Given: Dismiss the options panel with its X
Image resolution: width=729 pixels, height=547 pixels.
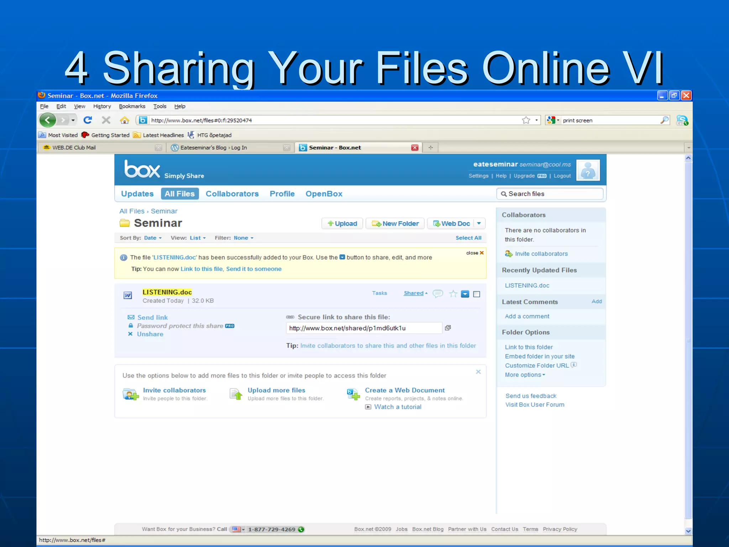Looking at the screenshot, I should coord(478,372).
